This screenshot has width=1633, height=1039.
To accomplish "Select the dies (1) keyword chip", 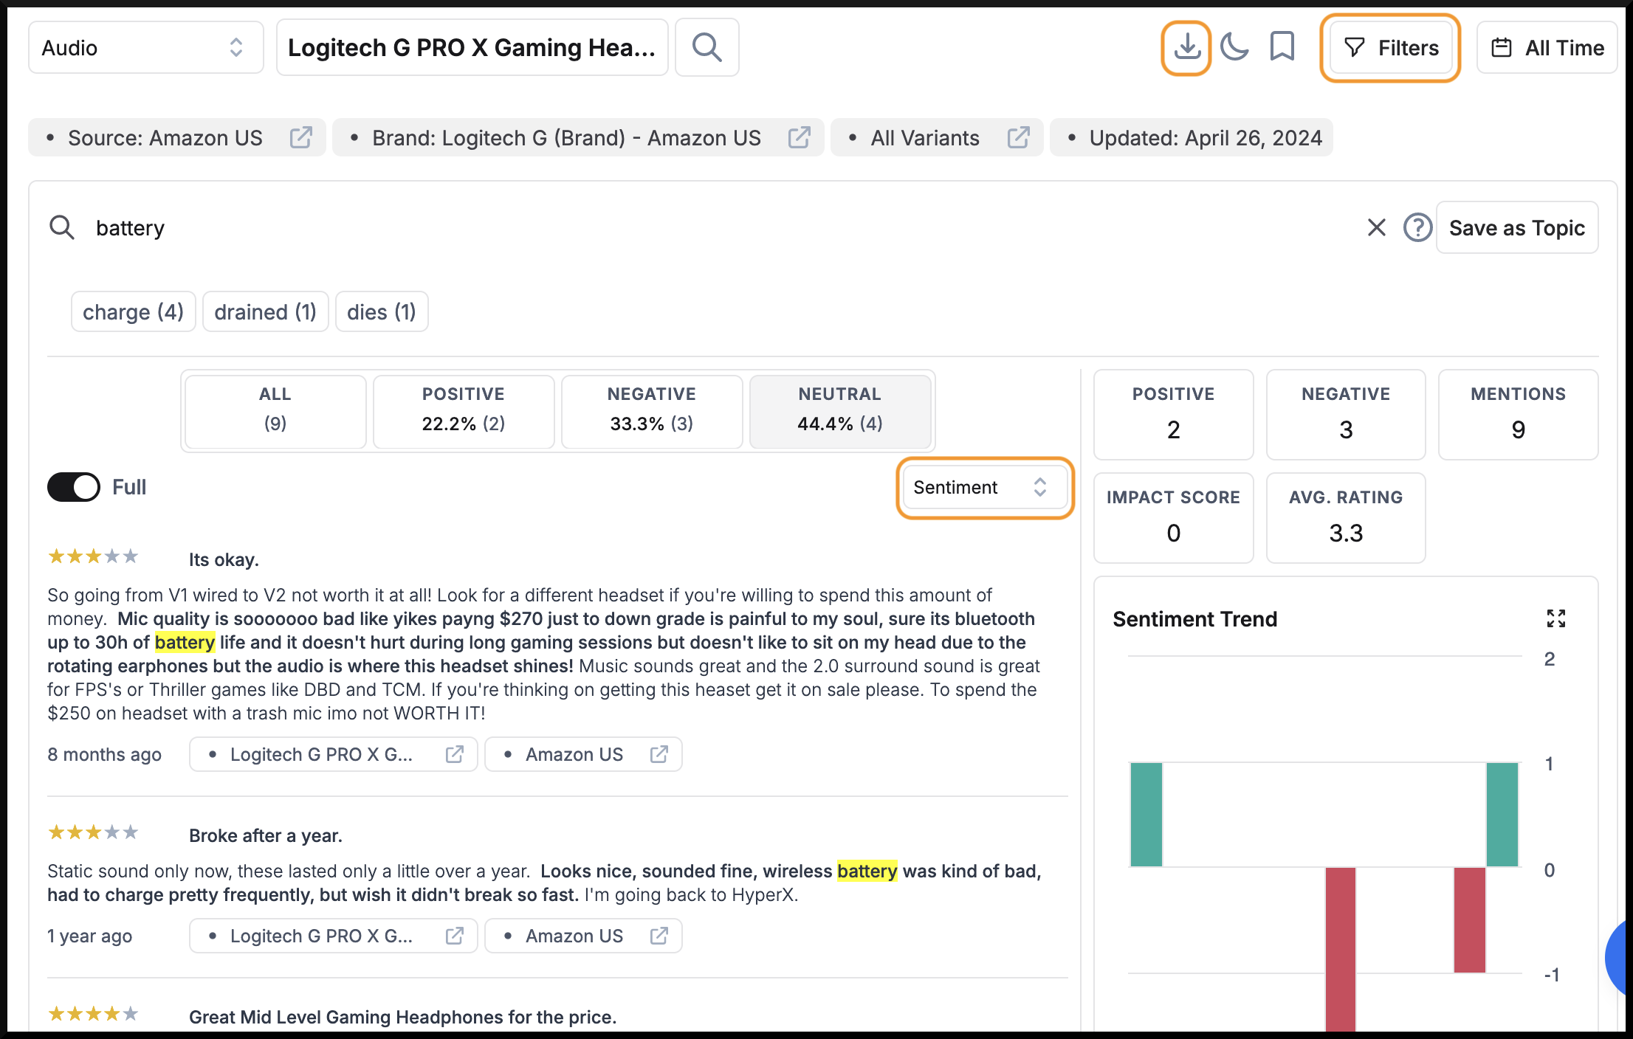I will (x=382, y=312).
